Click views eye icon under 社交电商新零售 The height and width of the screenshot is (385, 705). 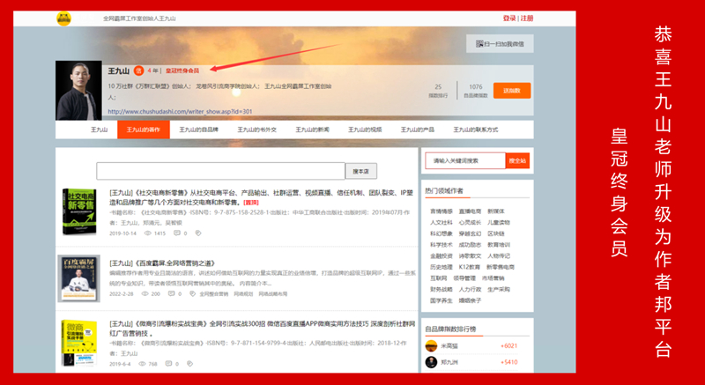148,233
